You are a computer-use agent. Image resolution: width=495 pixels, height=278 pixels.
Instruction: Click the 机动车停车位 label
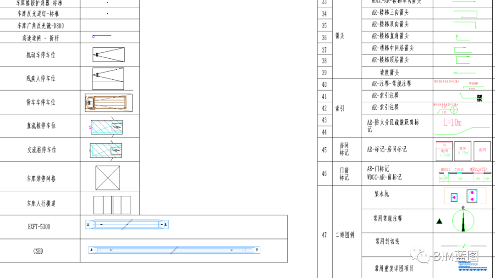tap(41, 55)
